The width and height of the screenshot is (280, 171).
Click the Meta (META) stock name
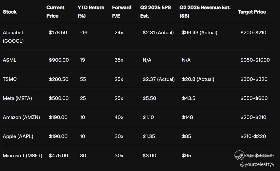tap(17, 98)
